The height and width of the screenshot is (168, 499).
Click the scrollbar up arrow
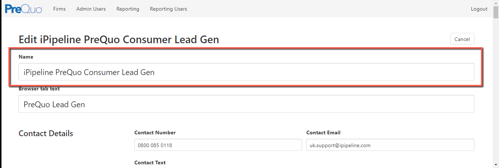point(496,3)
